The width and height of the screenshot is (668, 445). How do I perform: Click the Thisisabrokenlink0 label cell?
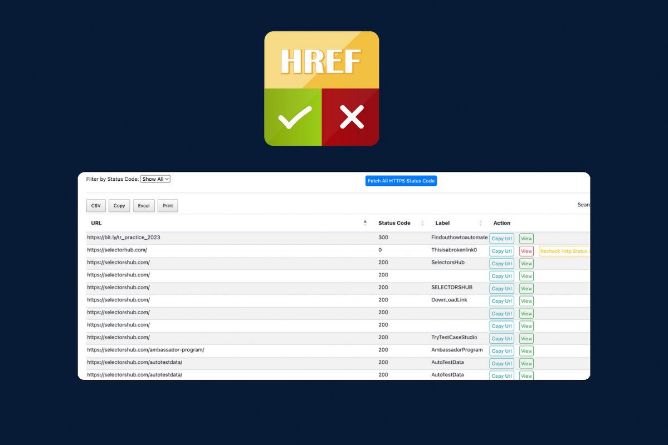[454, 250]
